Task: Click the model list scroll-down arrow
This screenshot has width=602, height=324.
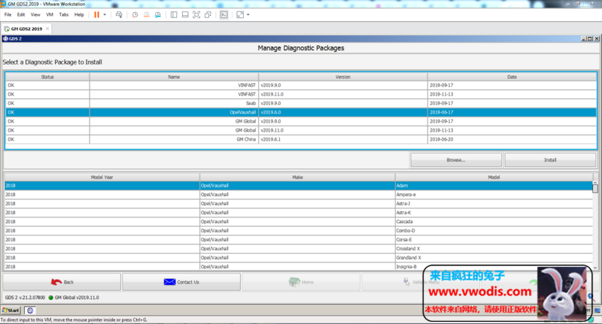Action: coord(595,268)
